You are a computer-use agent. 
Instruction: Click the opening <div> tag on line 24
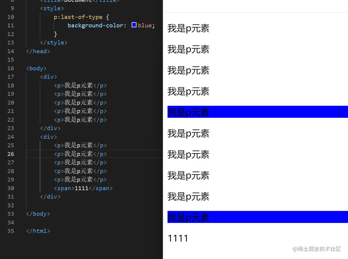[49, 137]
